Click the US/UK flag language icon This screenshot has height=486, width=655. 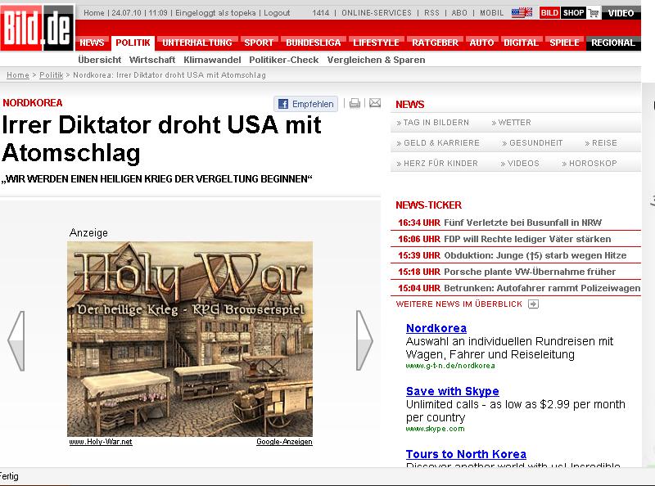point(522,12)
